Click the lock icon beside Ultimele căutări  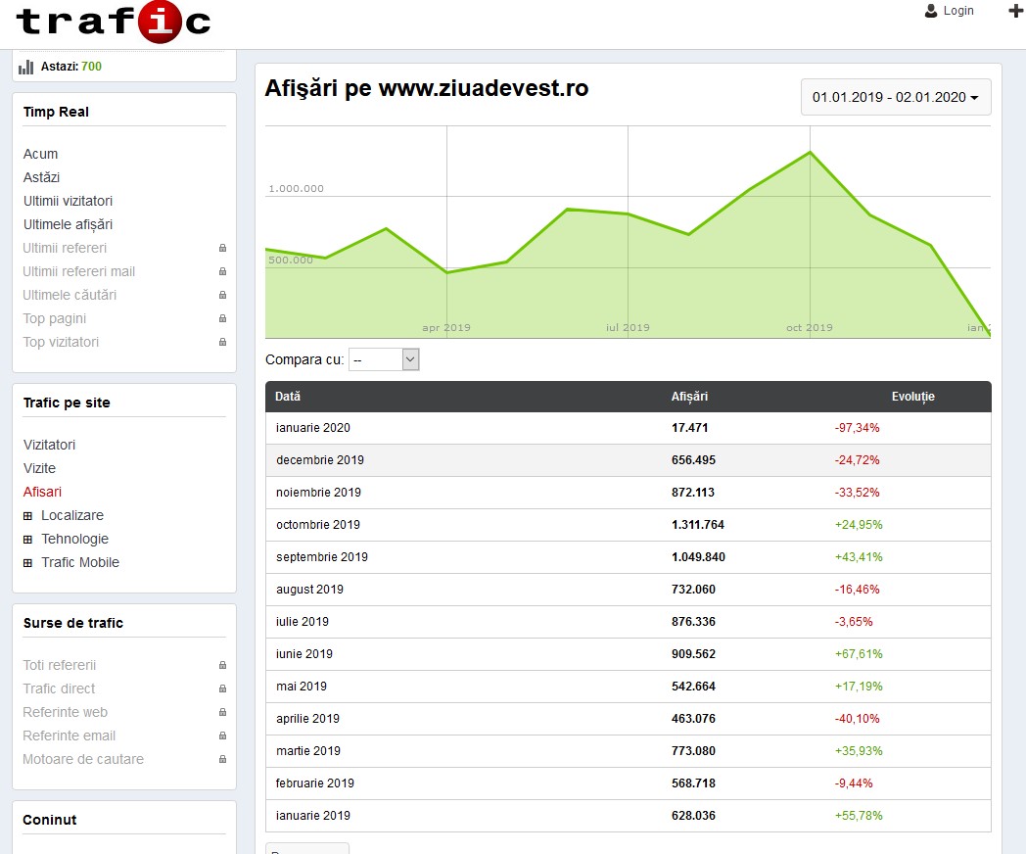pyautogui.click(x=222, y=295)
